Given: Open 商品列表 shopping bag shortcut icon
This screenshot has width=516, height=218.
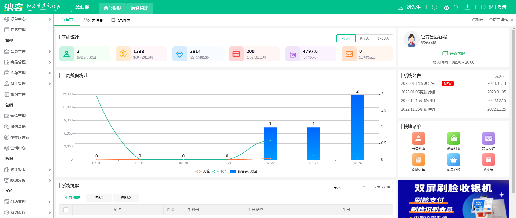Looking at the screenshot, I should (x=453, y=139).
